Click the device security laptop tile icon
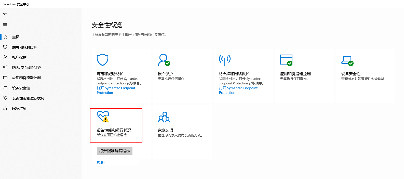 pyautogui.click(x=347, y=60)
